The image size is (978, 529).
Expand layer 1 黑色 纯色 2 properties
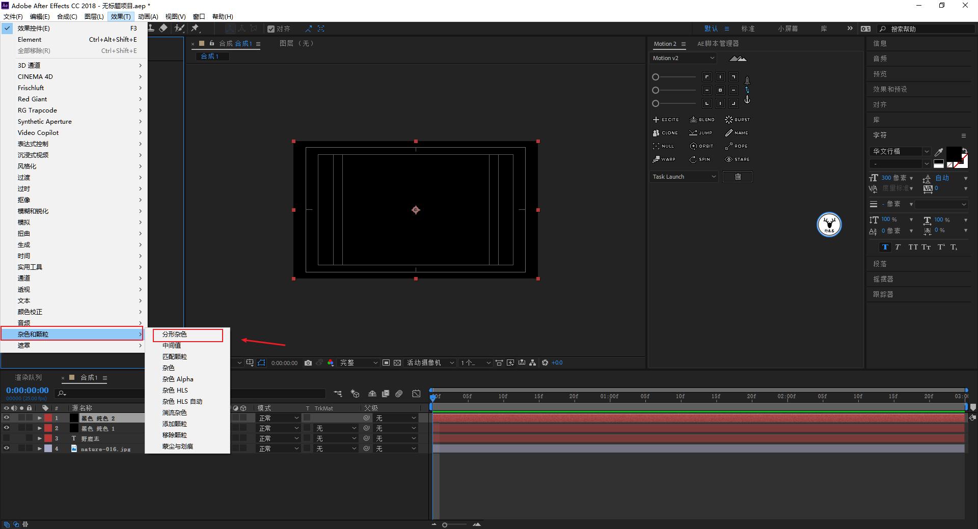coord(39,418)
